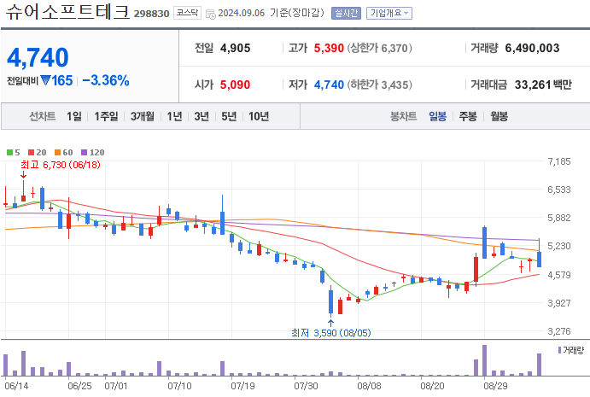Click the 최저 3,590 (08/05) annotation
The image size is (590, 397).
click(331, 333)
